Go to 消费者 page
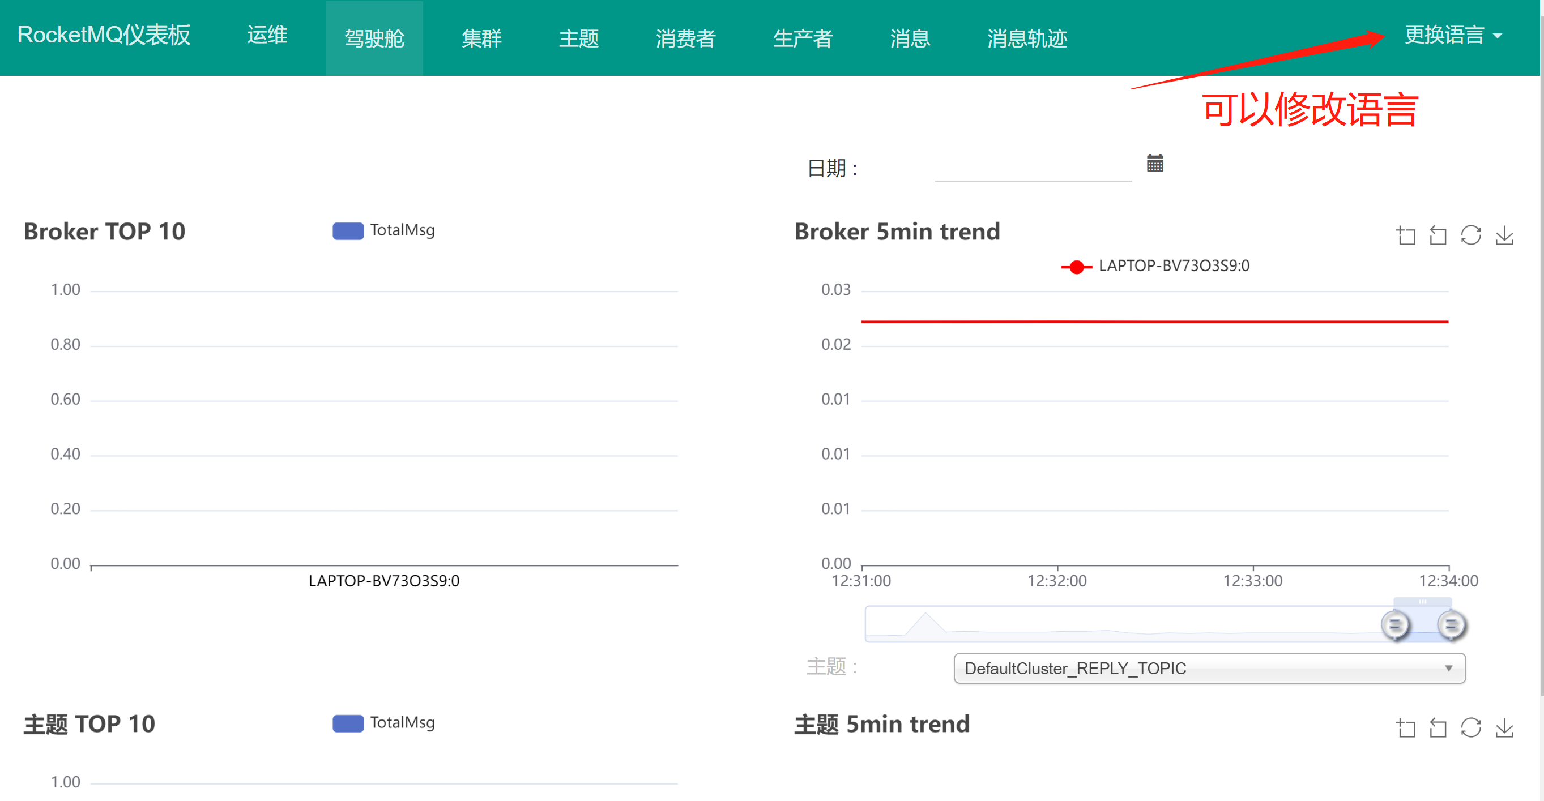 click(685, 38)
